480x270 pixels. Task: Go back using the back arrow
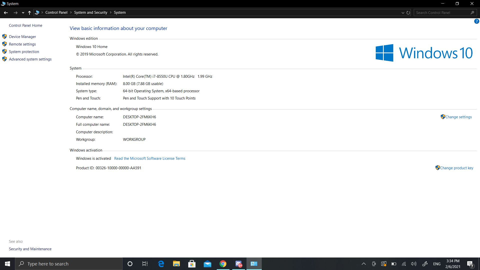(6, 12)
